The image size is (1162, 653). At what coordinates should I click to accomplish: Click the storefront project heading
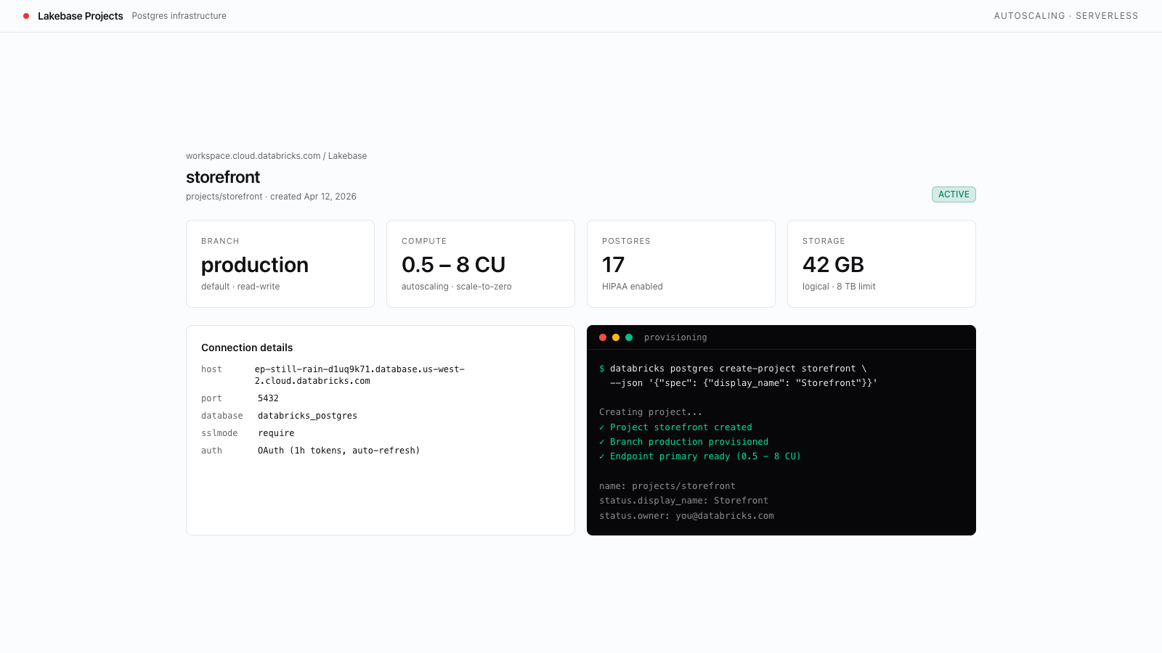(223, 177)
